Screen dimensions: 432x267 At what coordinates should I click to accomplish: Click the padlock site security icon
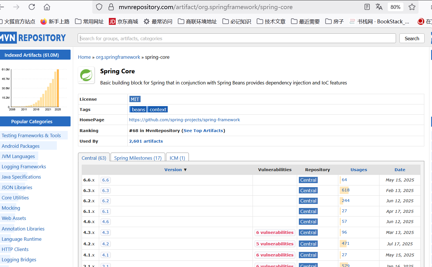111,7
